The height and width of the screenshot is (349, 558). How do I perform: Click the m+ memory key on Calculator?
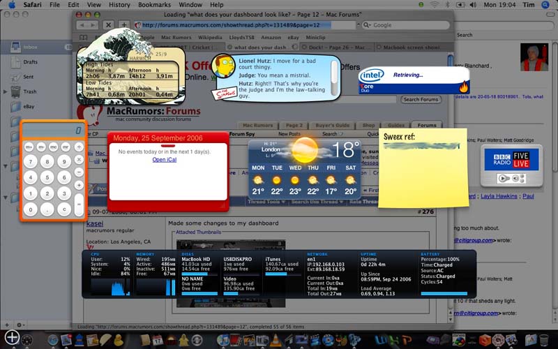(29, 147)
